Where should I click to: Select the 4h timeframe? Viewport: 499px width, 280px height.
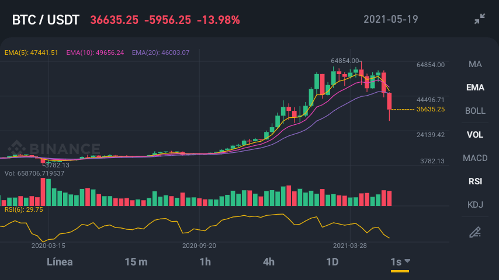point(269,262)
